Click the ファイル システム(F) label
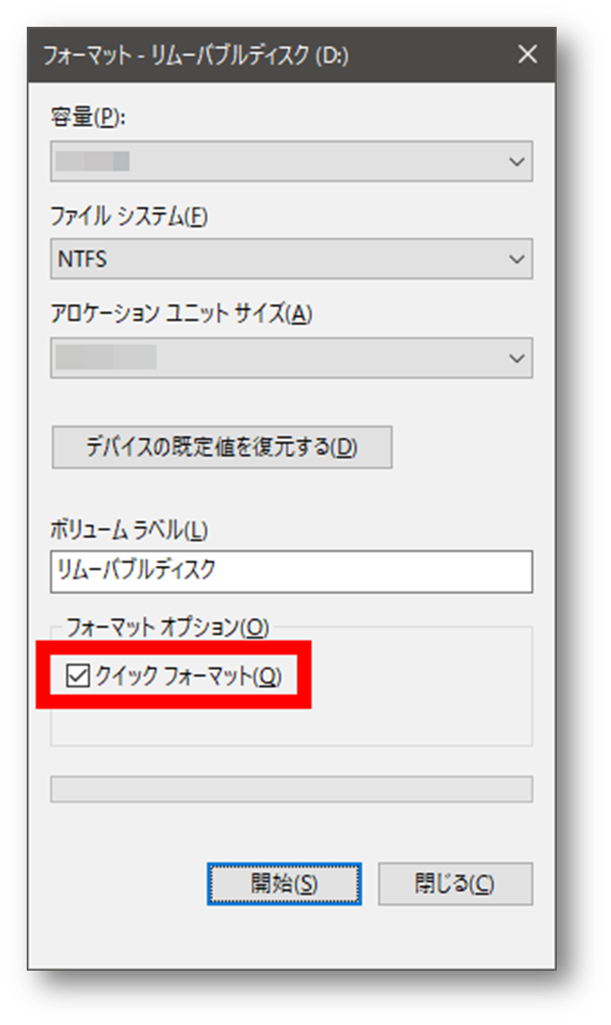 pyautogui.click(x=130, y=217)
